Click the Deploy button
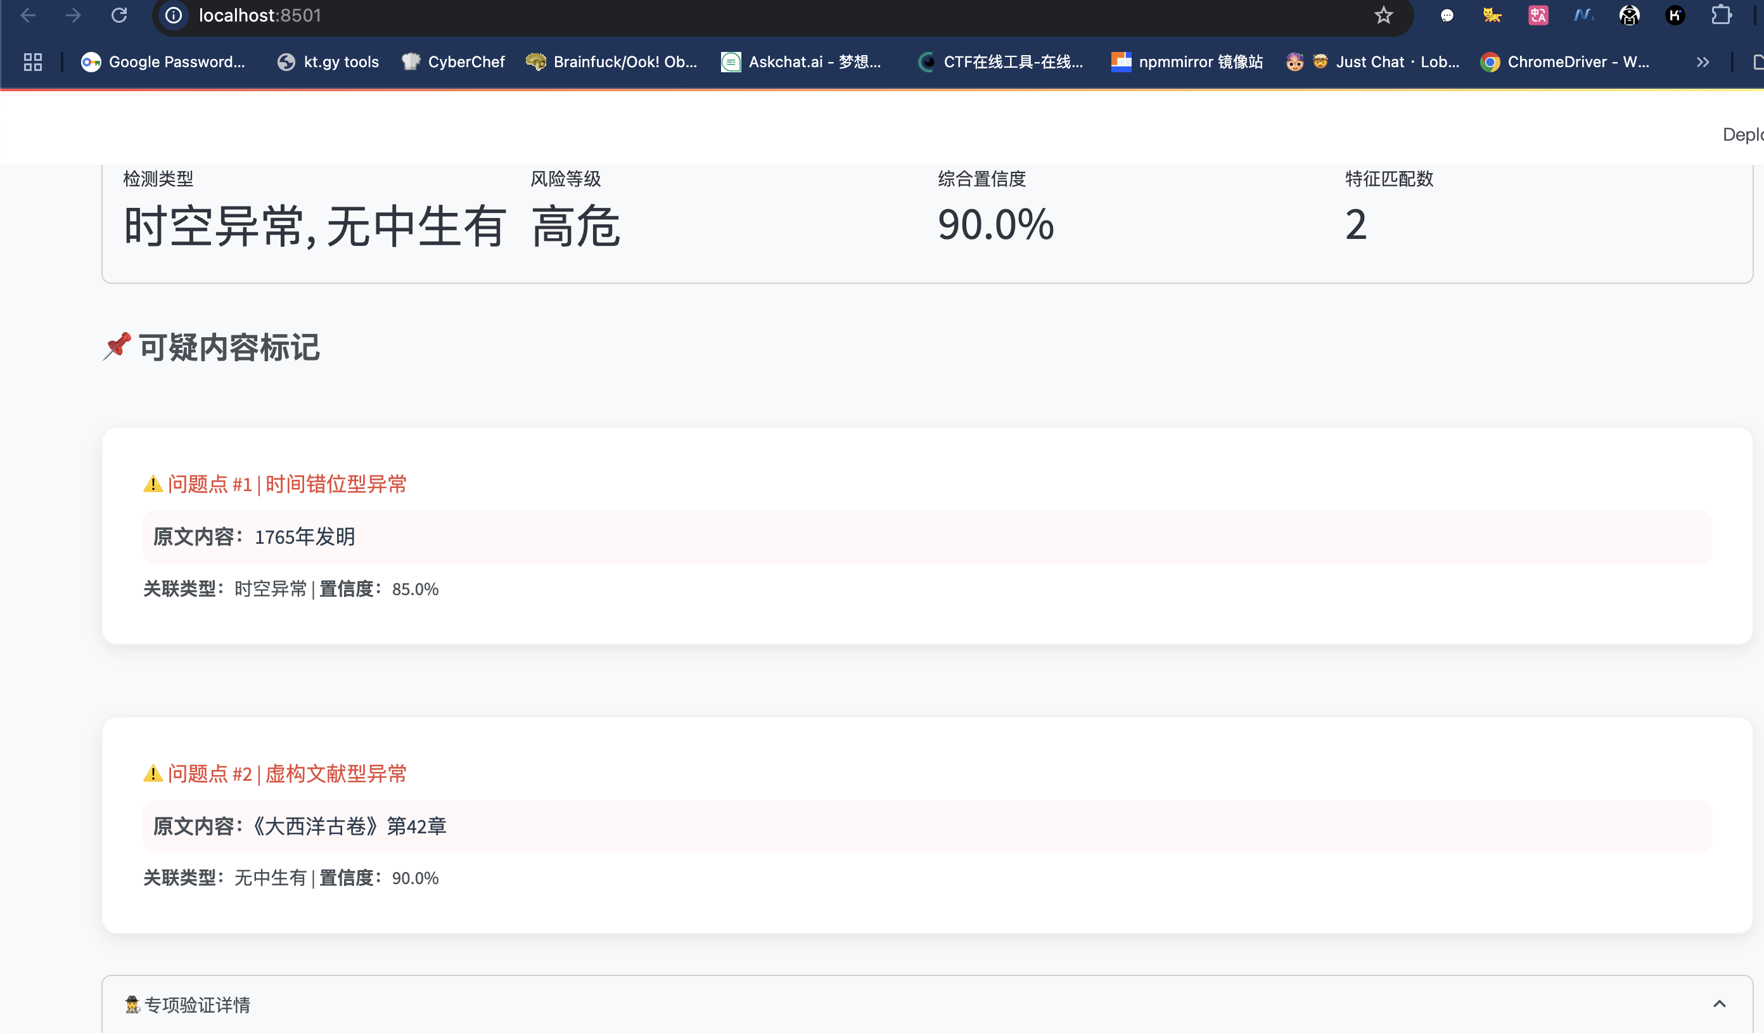Viewport: 1764px width, 1033px height. coord(1743,134)
